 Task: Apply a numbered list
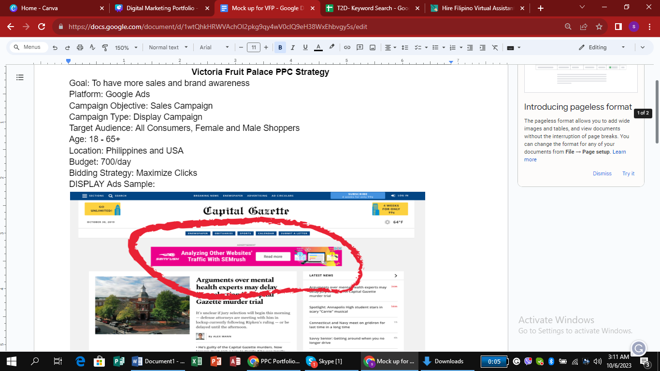coord(453,47)
